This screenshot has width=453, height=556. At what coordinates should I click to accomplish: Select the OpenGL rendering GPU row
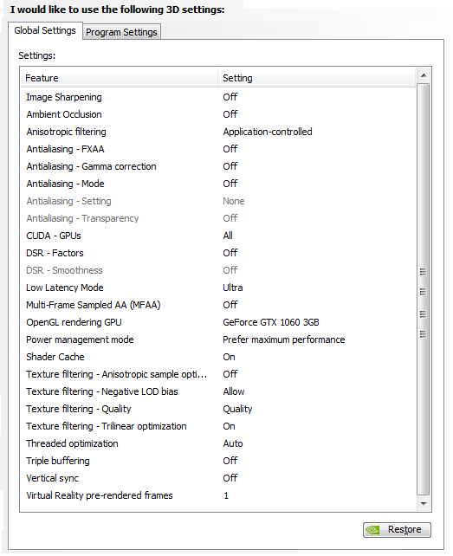click(217, 322)
